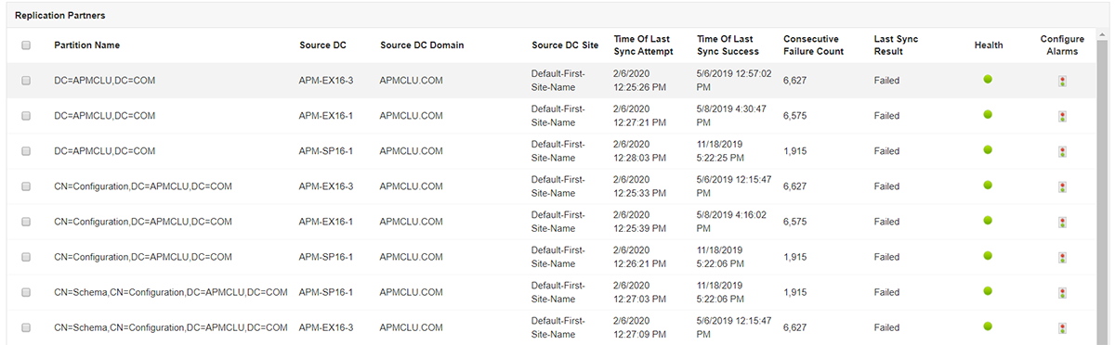Select checkbox for CN=Configuration APM-SP16-1 row

pyautogui.click(x=26, y=257)
